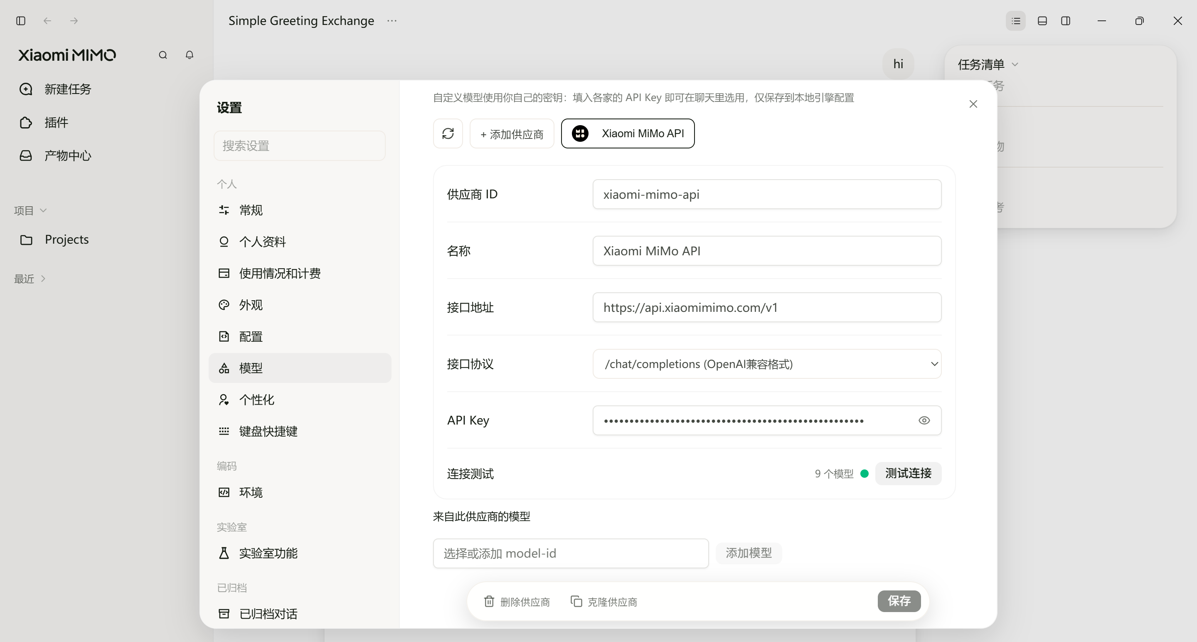
Task: Open notifications bell icon
Action: [x=189, y=55]
